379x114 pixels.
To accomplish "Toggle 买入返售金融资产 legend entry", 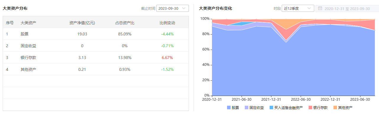I will [286, 108].
